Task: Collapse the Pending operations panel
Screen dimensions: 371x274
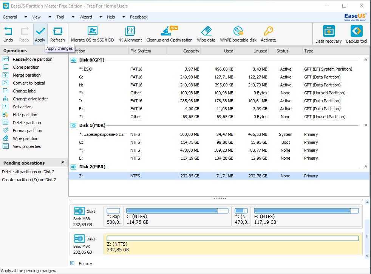Action: pos(63,163)
